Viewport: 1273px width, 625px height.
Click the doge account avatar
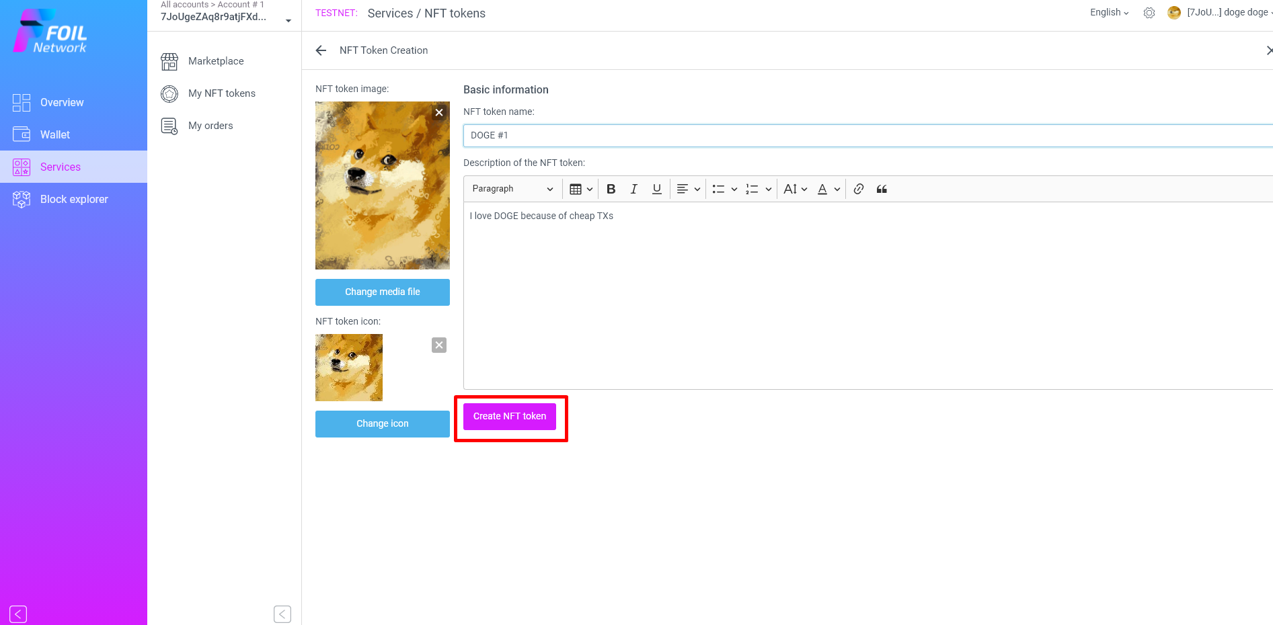(x=1174, y=13)
